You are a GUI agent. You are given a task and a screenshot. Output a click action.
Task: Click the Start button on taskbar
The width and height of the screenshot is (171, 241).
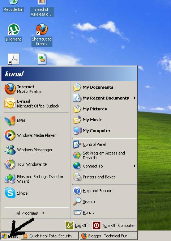click(10, 236)
